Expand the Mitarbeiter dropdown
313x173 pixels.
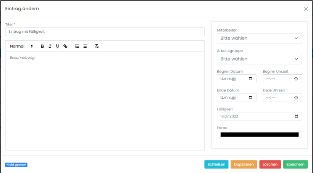pos(259,38)
